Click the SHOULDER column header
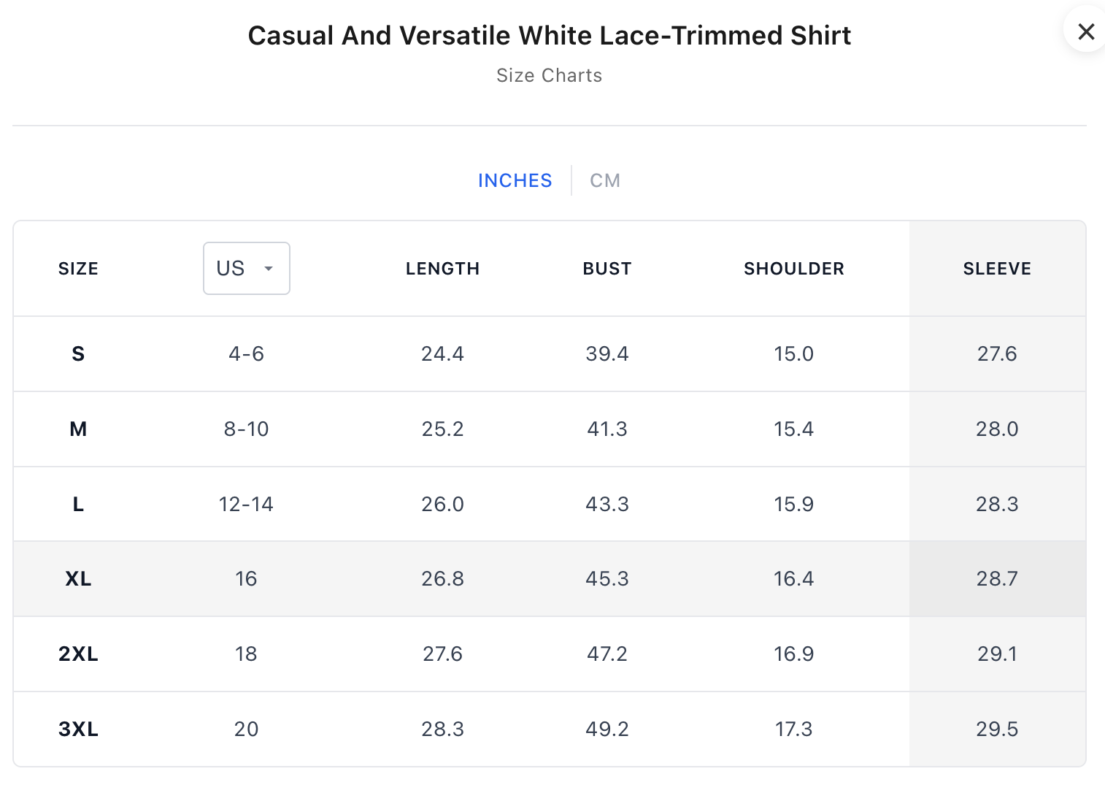 (x=793, y=269)
